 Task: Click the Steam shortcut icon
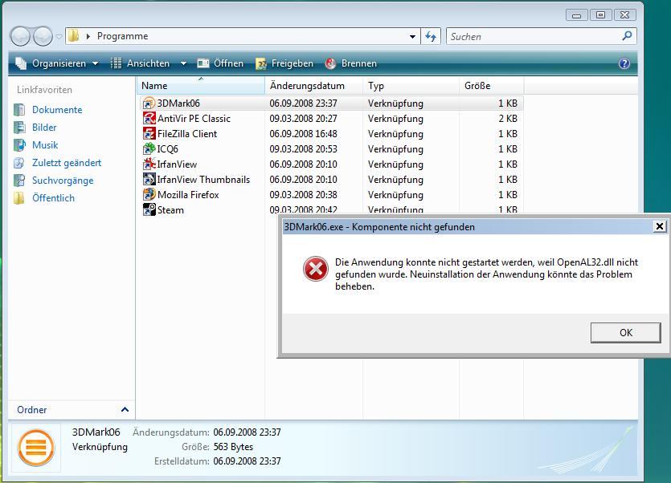(x=149, y=210)
